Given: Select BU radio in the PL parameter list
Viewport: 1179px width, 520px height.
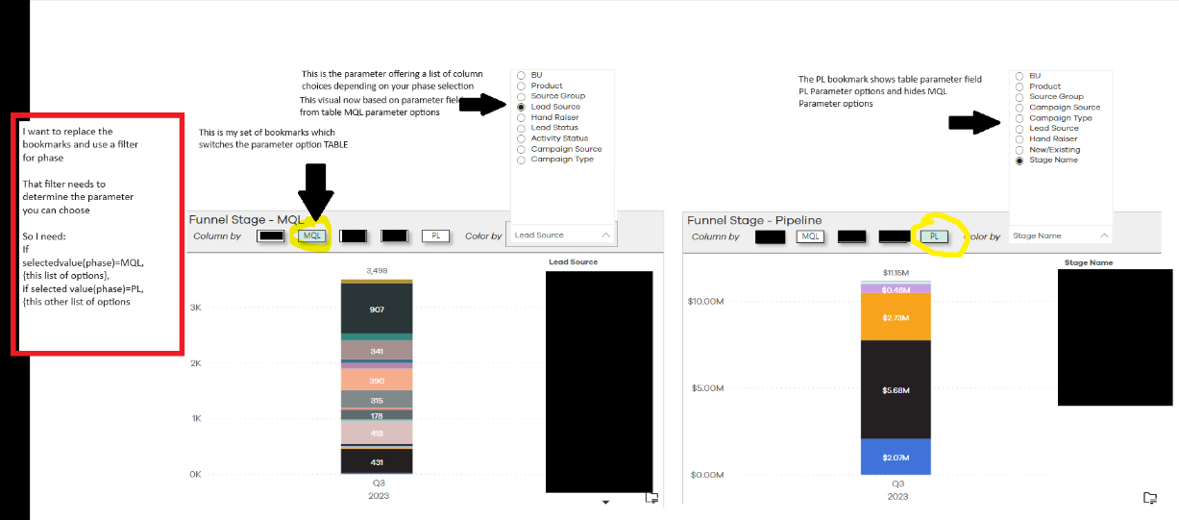Looking at the screenshot, I should pos(1019,75).
